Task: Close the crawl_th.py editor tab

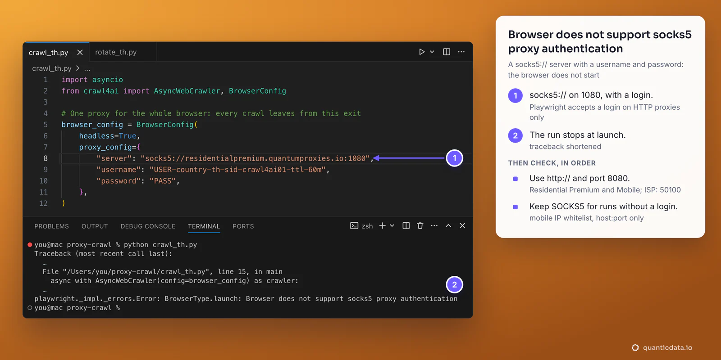Action: coord(80,52)
